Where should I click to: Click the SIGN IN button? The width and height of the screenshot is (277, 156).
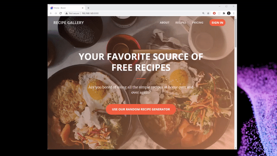(217, 23)
